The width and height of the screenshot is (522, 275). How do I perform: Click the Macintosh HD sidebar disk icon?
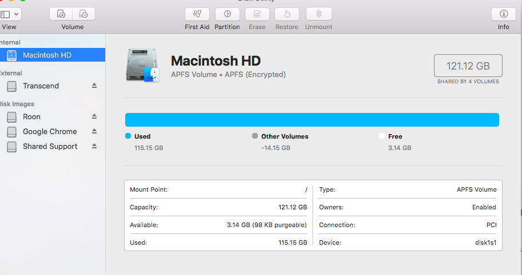pos(11,55)
